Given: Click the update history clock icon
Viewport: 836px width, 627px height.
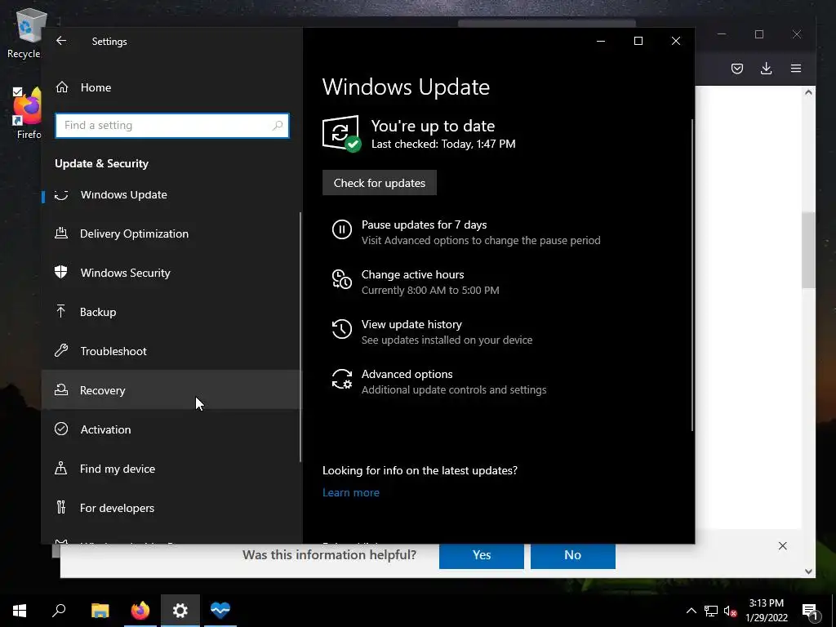Looking at the screenshot, I should tap(342, 329).
